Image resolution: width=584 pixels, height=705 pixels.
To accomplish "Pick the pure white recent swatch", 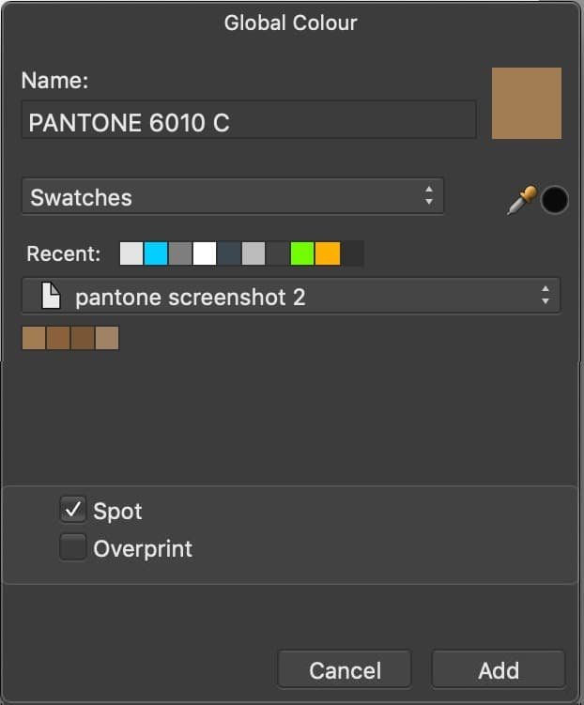I will tap(205, 253).
